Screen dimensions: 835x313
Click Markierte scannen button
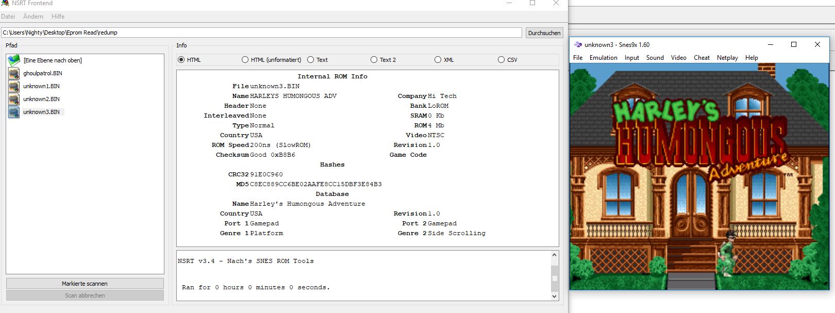tap(85, 284)
